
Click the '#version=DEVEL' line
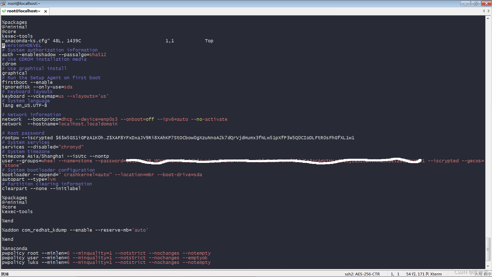tap(22, 45)
